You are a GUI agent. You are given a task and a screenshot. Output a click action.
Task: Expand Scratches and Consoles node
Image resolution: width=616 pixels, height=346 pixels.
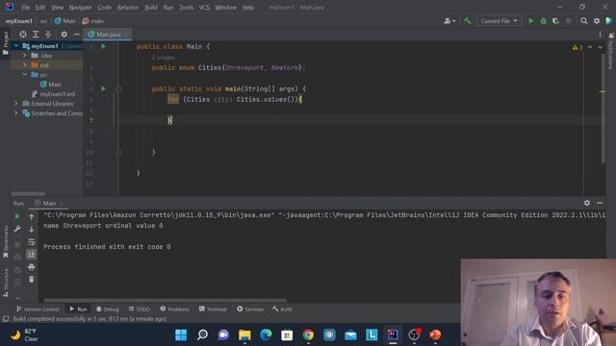pos(16,113)
